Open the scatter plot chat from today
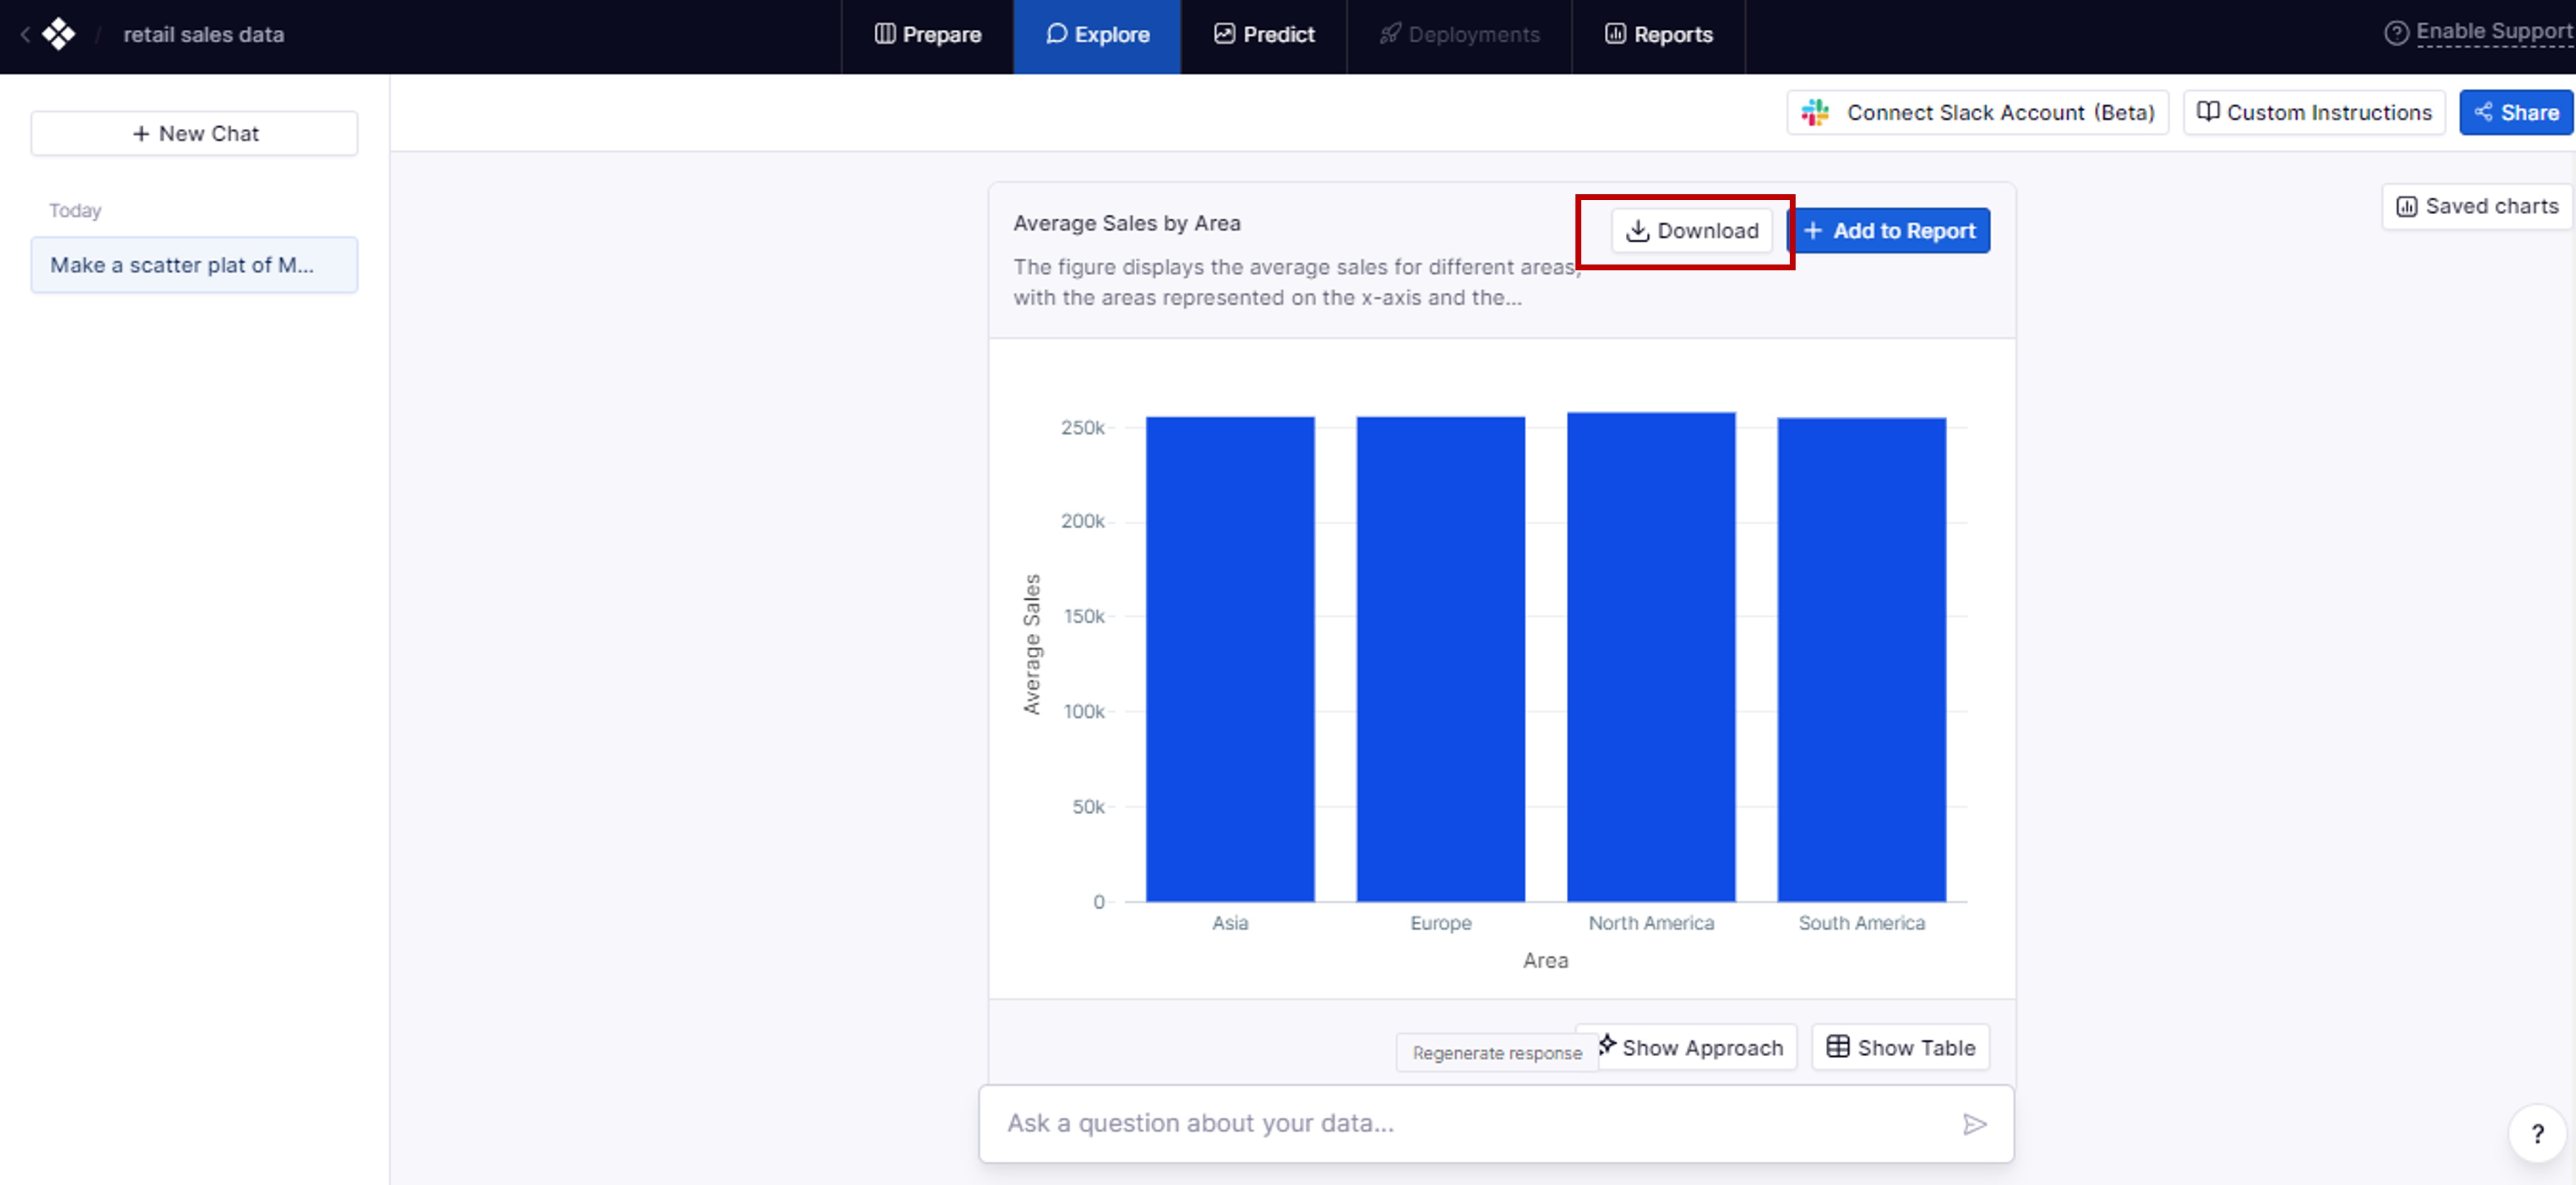 (194, 265)
